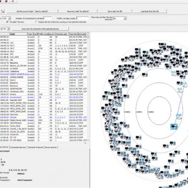
Task: Select the 'NIGHTINGALE' SSID row
Action: [x=44, y=123]
